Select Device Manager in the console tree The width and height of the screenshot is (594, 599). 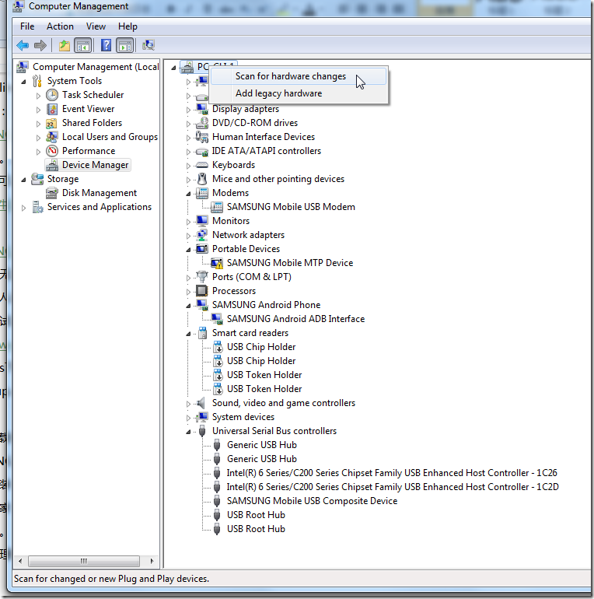click(96, 165)
